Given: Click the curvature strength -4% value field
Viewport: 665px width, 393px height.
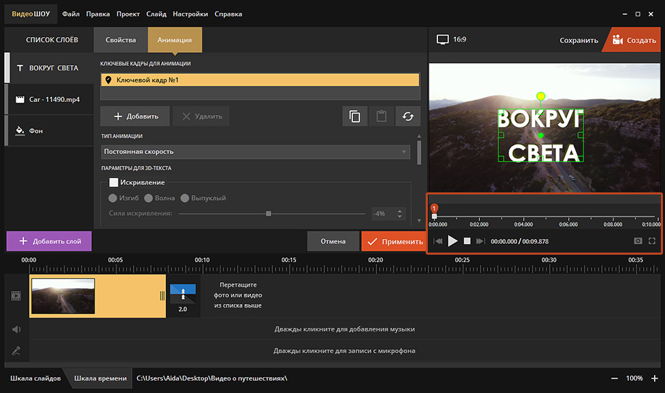Looking at the screenshot, I should 383,214.
